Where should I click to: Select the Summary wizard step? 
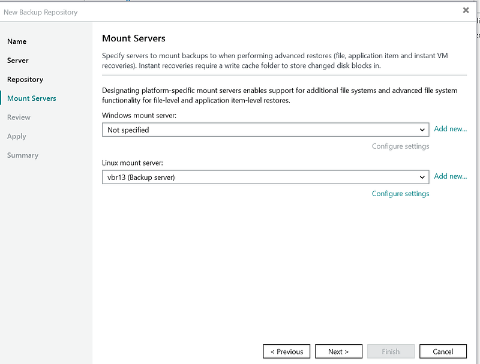pos(23,155)
